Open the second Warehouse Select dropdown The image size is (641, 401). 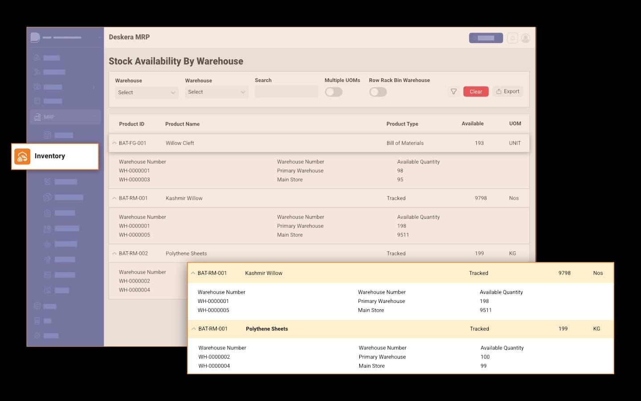pos(216,92)
